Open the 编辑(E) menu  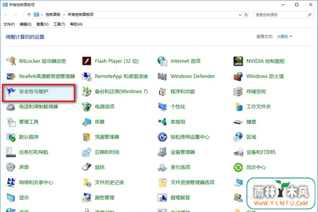[25, 24]
